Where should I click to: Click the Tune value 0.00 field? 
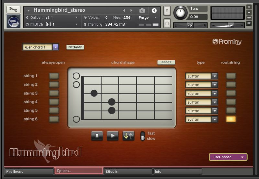(197, 17)
